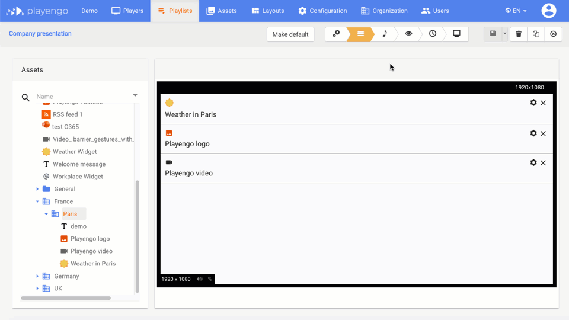Image resolution: width=569 pixels, height=320 pixels.
Task: Toggle the zone volume speaker icon
Action: click(200, 279)
